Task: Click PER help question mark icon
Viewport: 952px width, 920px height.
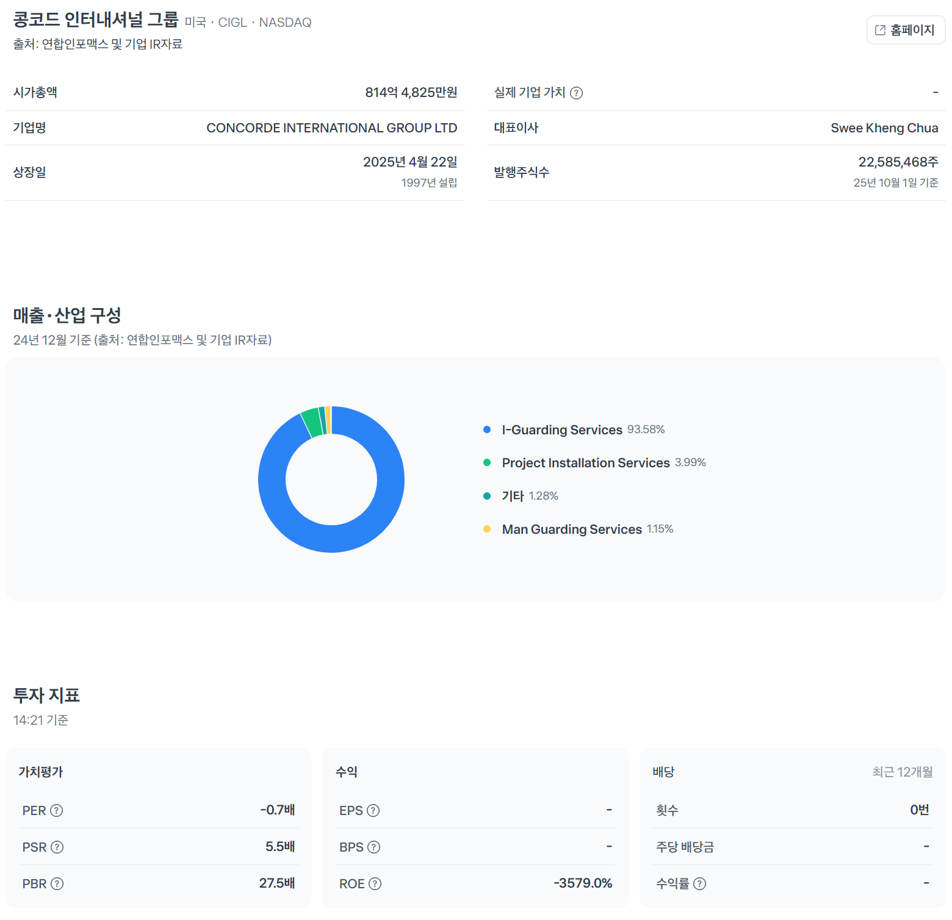Action: click(x=56, y=810)
